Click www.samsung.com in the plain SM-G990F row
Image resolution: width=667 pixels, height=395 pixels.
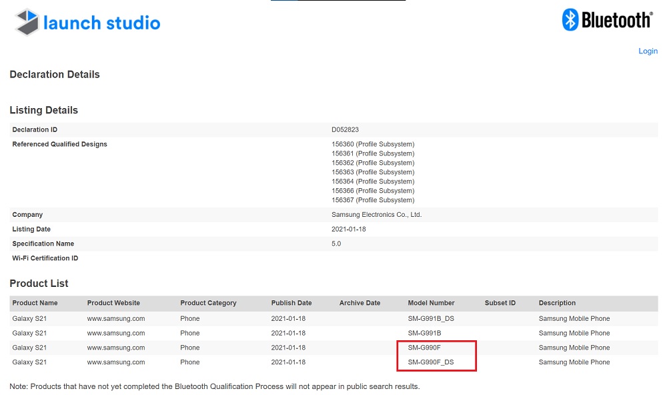point(116,348)
